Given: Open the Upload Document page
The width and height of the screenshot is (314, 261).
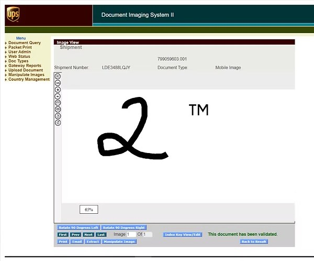Looking at the screenshot, I should (x=26, y=70).
